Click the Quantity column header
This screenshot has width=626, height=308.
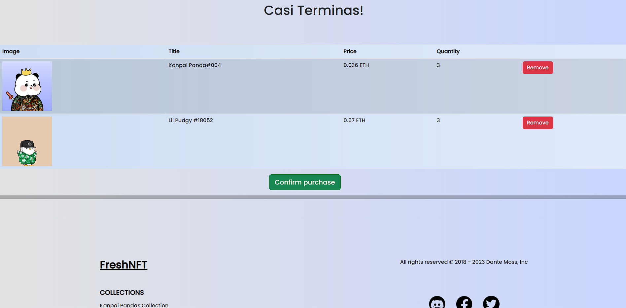pyautogui.click(x=448, y=51)
